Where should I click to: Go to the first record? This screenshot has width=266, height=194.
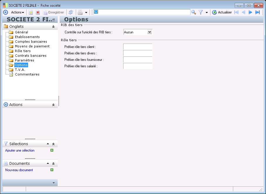click(x=236, y=12)
